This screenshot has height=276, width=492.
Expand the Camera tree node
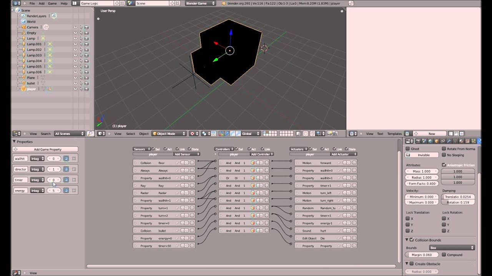(18, 27)
